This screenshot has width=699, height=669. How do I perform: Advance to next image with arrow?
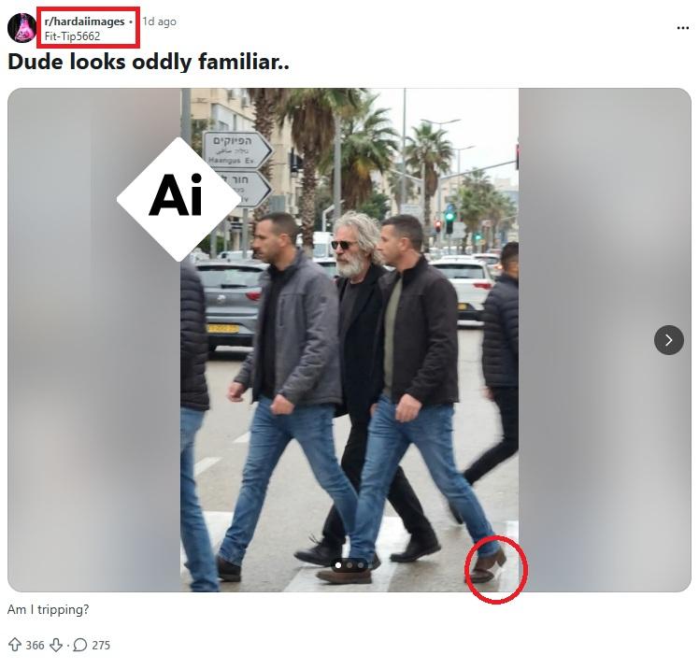pyautogui.click(x=669, y=340)
